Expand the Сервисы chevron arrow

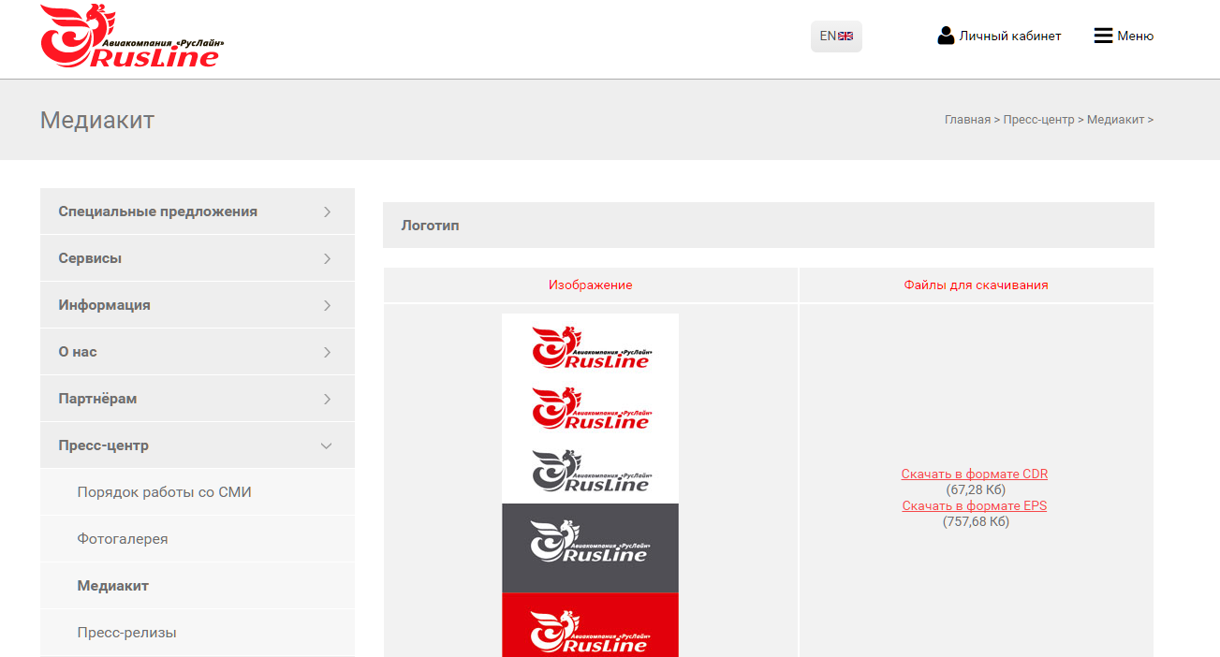[327, 258]
